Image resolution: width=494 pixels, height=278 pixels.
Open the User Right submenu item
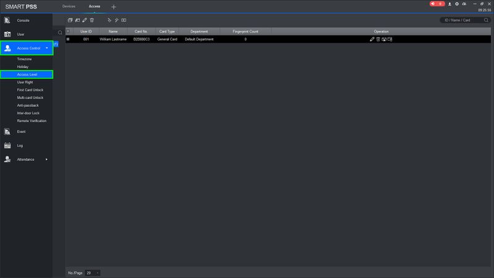(x=25, y=82)
